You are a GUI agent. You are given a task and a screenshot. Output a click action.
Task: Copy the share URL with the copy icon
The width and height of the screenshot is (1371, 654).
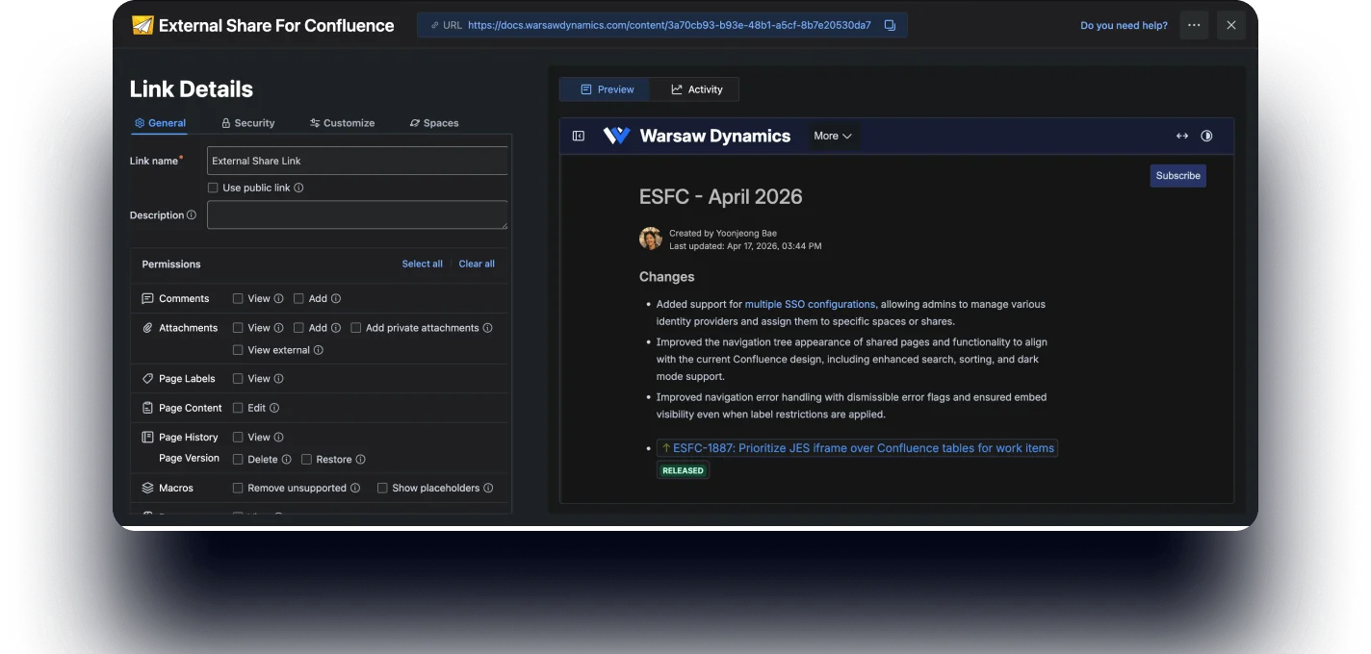coord(890,25)
